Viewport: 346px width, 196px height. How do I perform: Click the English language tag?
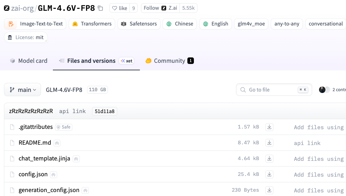coord(215,24)
